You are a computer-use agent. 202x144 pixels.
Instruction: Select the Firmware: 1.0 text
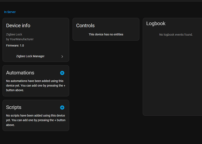click(x=15, y=46)
